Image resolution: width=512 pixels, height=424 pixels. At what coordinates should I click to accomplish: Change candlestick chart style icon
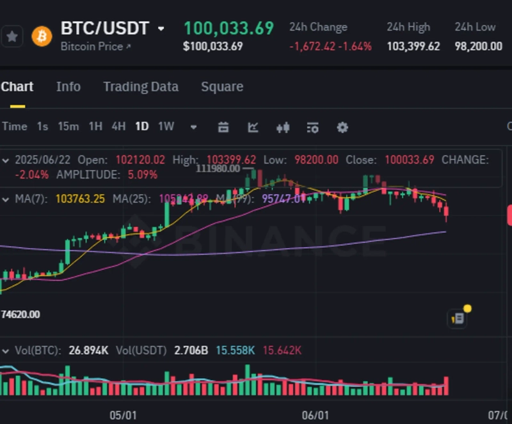tap(283, 127)
